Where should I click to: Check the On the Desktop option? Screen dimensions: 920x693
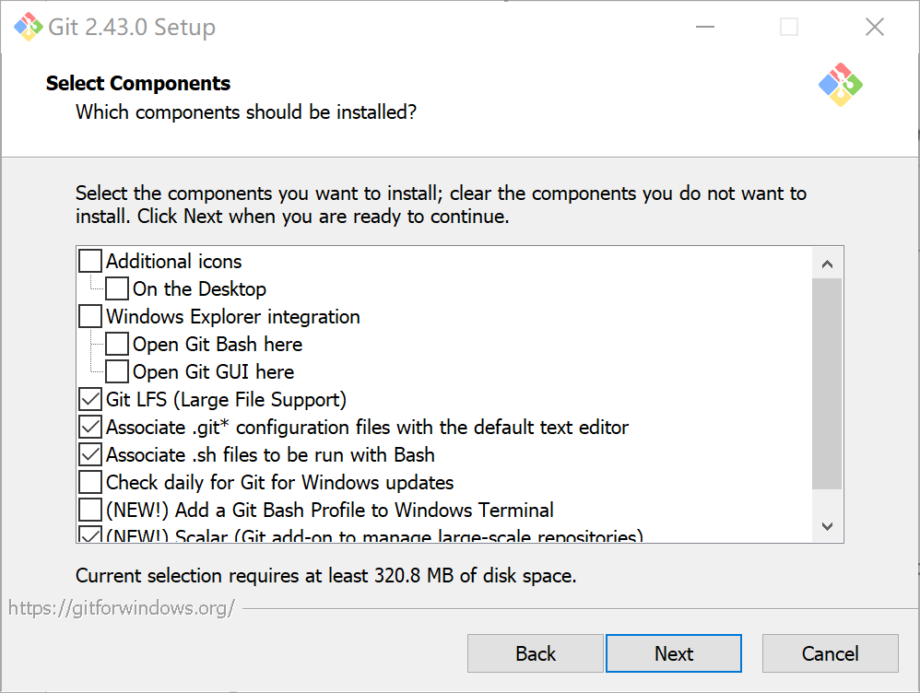(x=117, y=289)
